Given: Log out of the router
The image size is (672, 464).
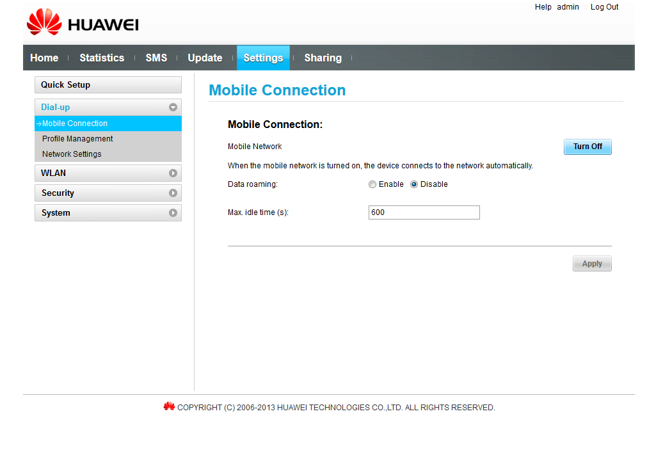Looking at the screenshot, I should [604, 7].
